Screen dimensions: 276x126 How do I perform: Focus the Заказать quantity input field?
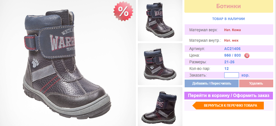[231, 75]
